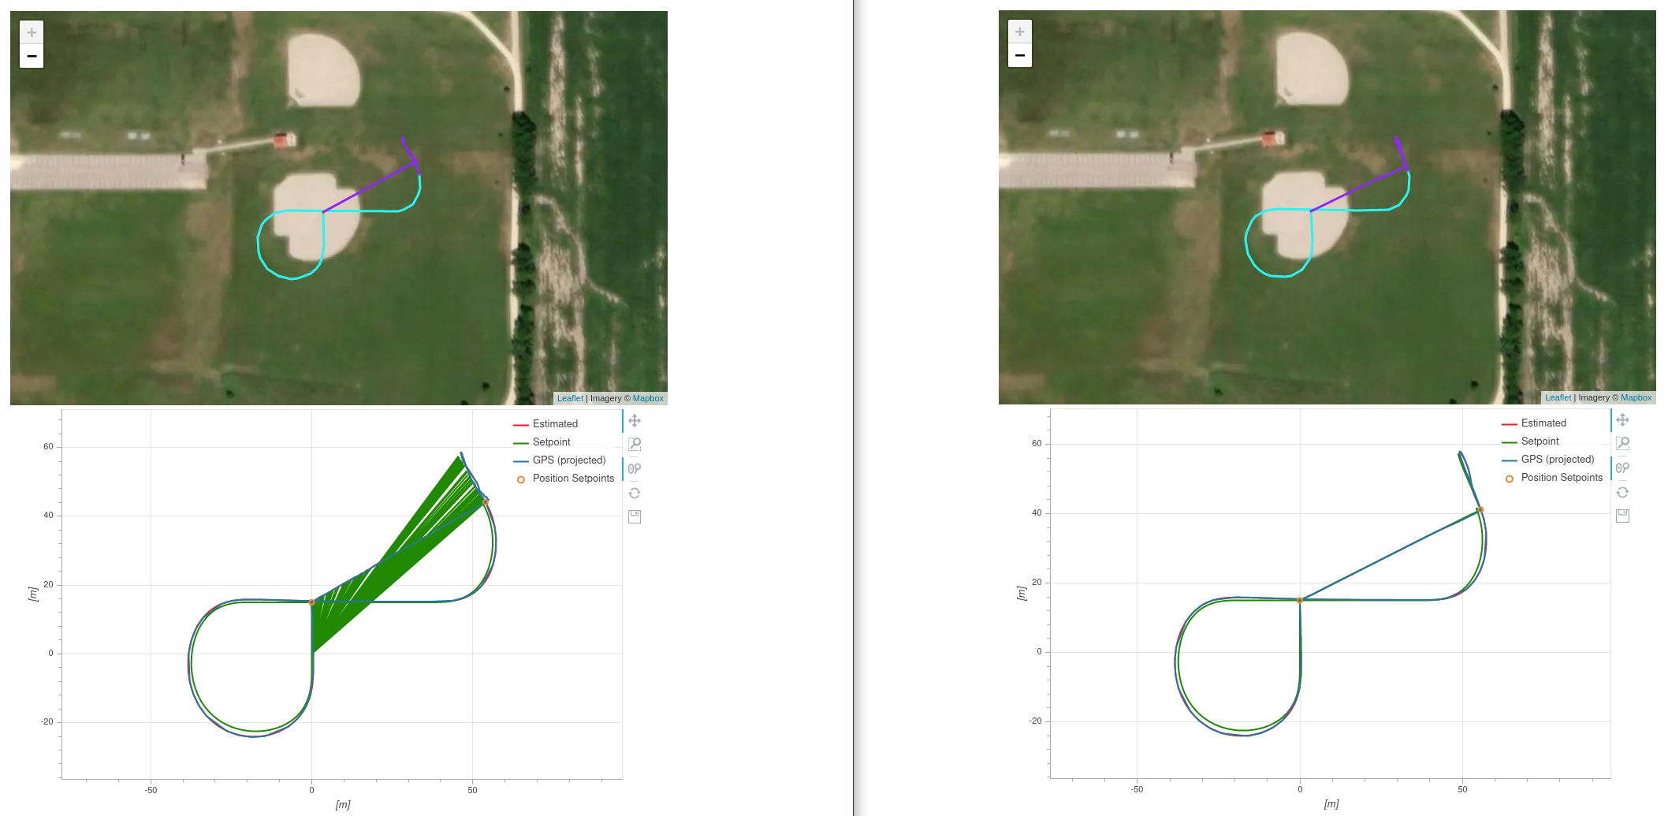Activate box zoom on the left trajectory plot
The height and width of the screenshot is (816, 1668).
point(635,444)
